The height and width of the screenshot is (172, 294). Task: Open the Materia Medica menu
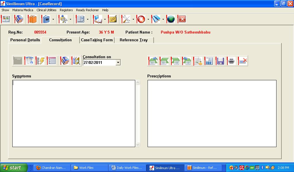tap(23, 10)
